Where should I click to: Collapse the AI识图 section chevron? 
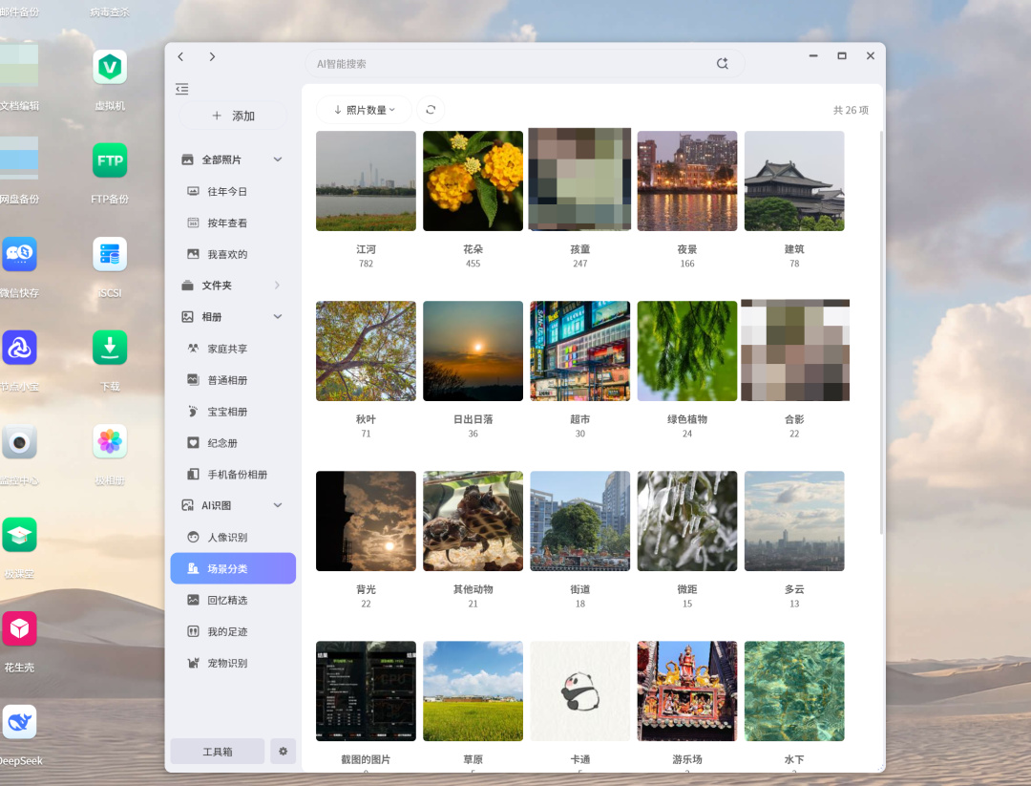[278, 505]
